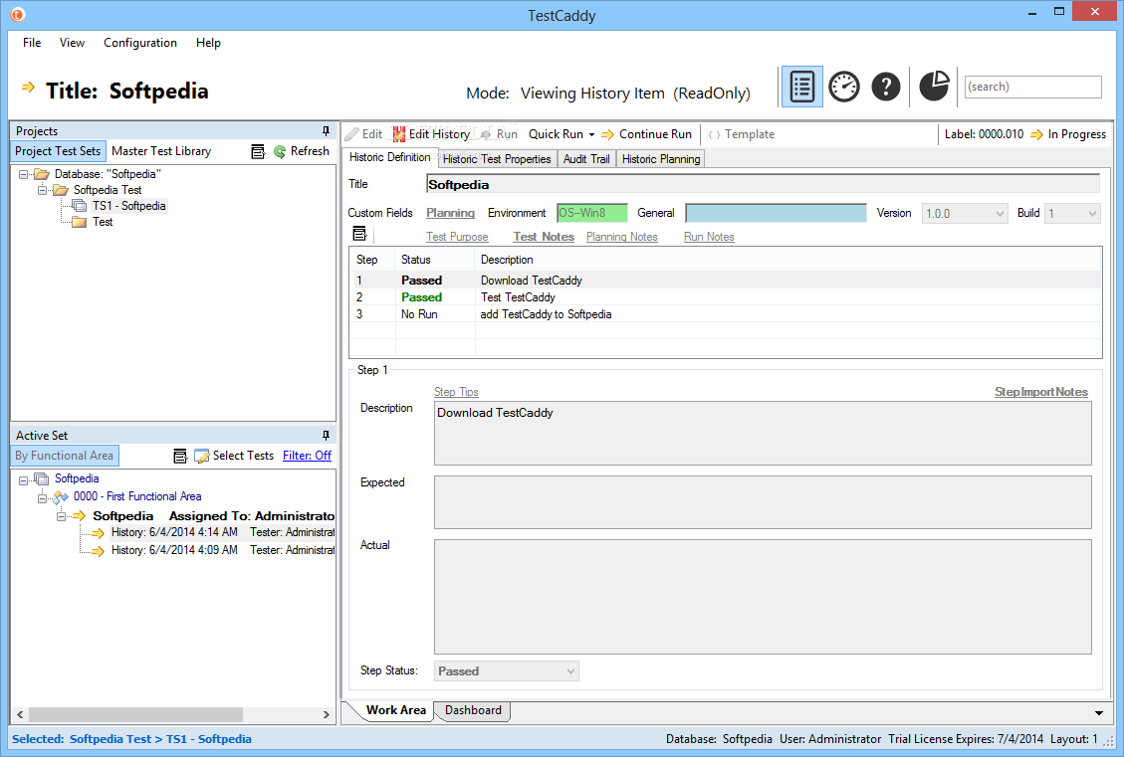1124x757 pixels.
Task: Click the Continue Run yellow arrow icon
Action: [x=608, y=134]
